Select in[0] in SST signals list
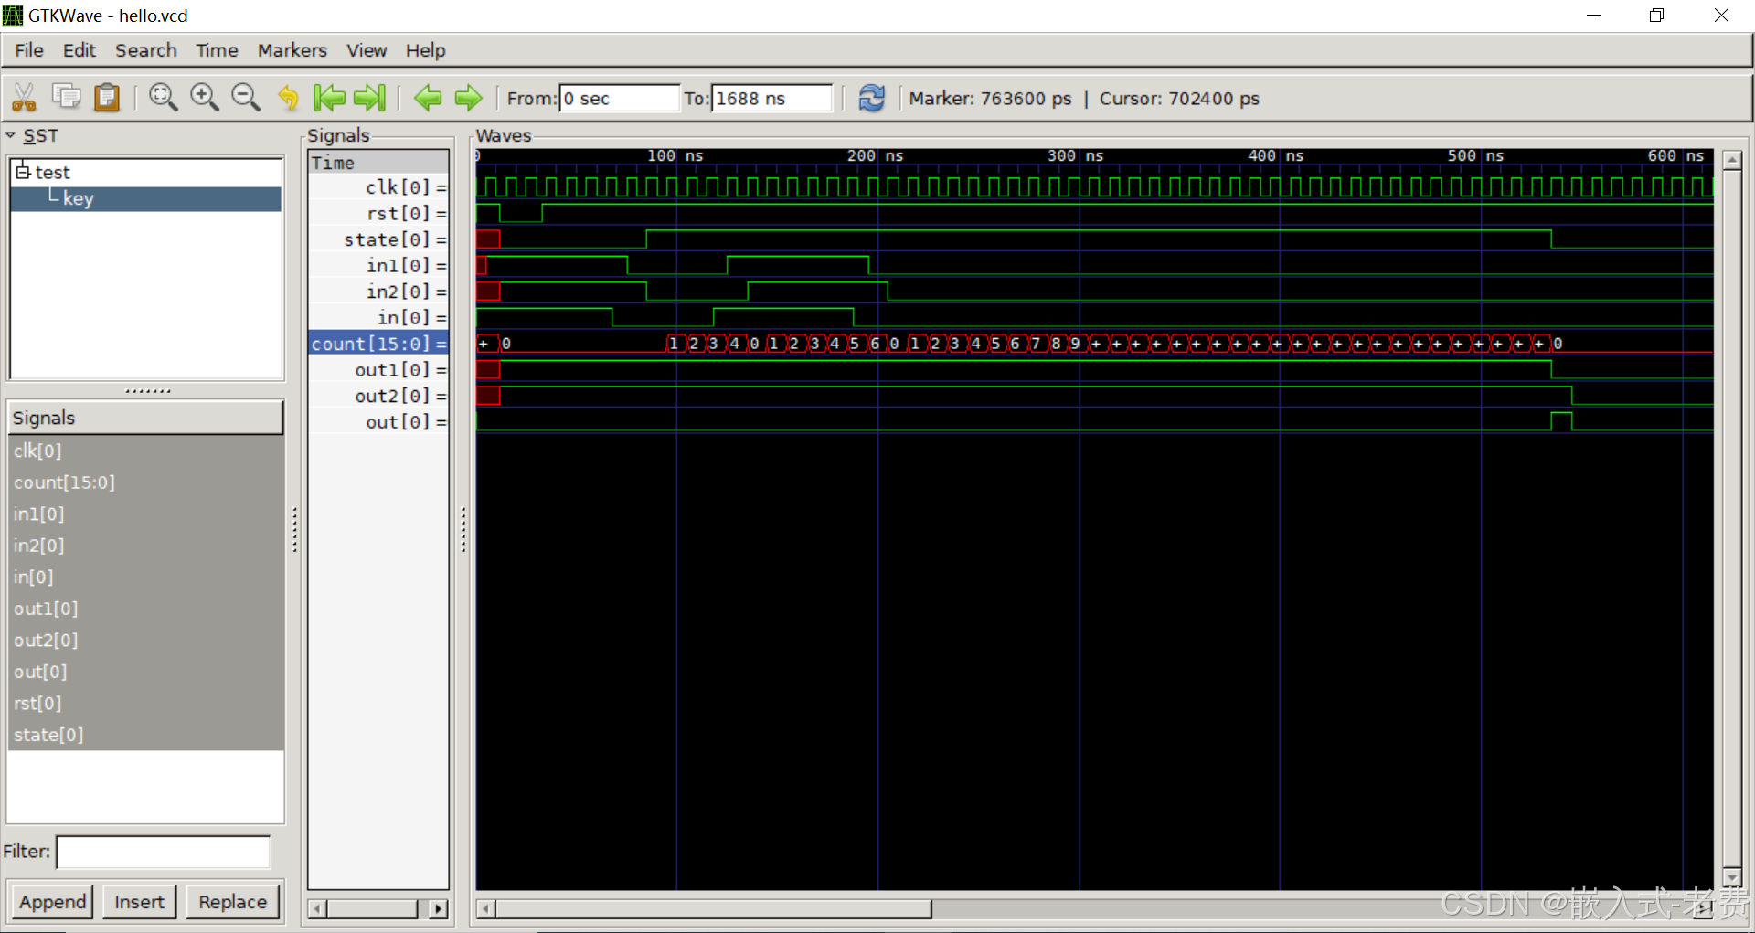This screenshot has width=1755, height=933. click(146, 578)
